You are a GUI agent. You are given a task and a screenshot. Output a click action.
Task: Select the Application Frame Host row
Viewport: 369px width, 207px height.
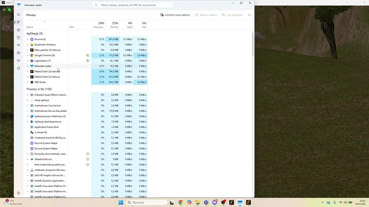point(85,127)
